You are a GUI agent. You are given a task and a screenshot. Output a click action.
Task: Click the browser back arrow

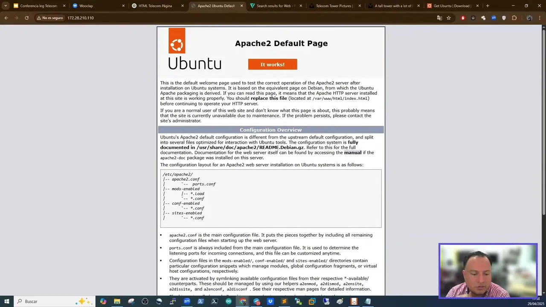pyautogui.click(x=6, y=18)
